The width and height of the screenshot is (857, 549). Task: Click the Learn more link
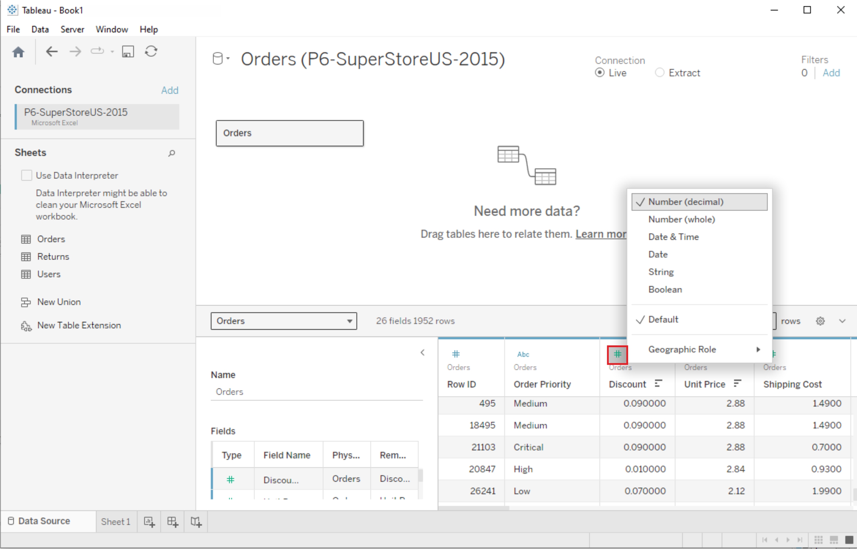pos(601,234)
